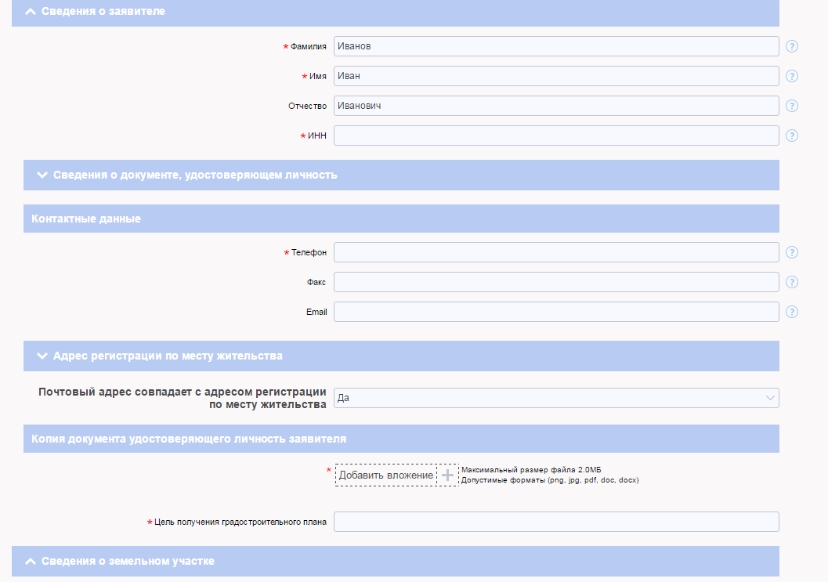Image resolution: width=828 pixels, height=582 pixels.
Task: Click help icon beside Имя field
Action: 792,76
